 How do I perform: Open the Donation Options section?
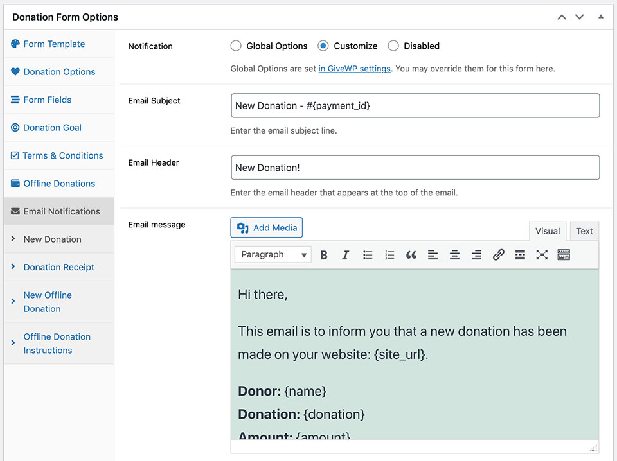pyautogui.click(x=59, y=72)
